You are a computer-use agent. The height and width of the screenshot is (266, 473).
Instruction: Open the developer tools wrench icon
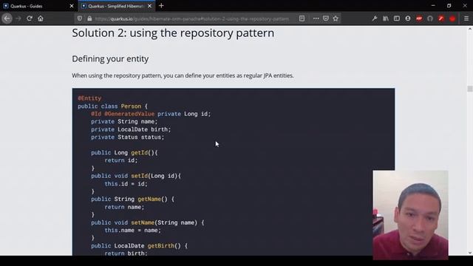pyautogui.click(x=375, y=18)
